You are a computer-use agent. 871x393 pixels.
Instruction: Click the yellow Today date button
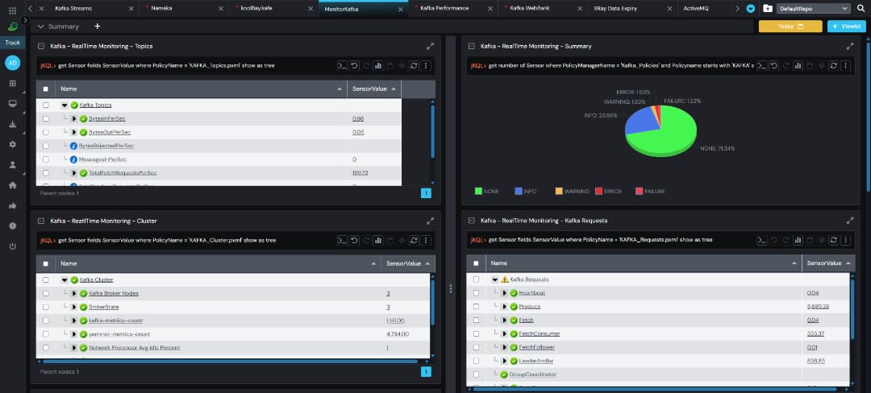[790, 27]
